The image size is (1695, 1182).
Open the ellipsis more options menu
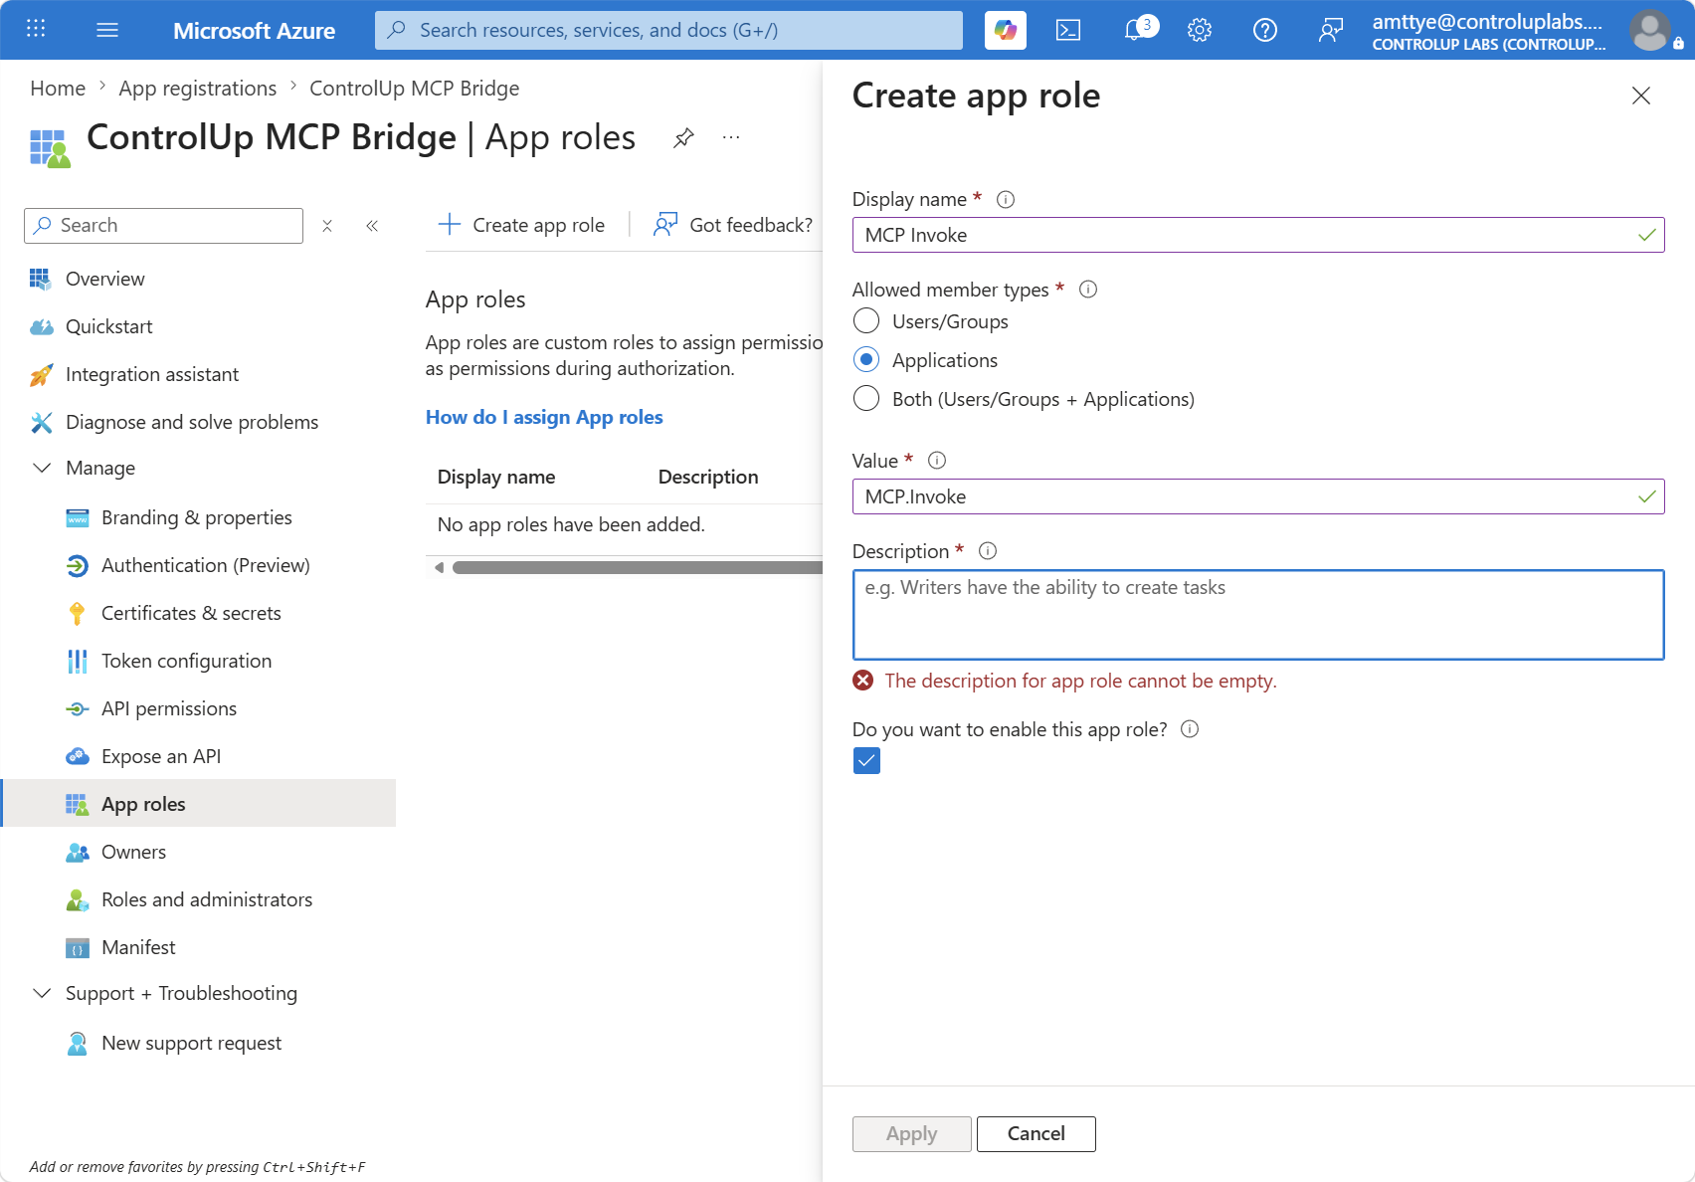[x=731, y=137]
